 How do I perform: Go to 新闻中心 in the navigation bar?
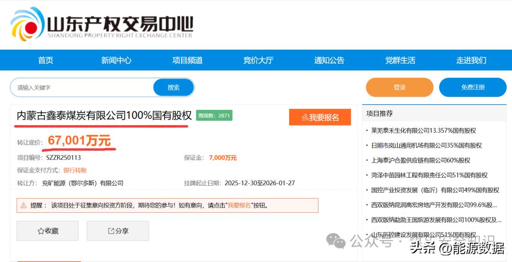[116, 60]
